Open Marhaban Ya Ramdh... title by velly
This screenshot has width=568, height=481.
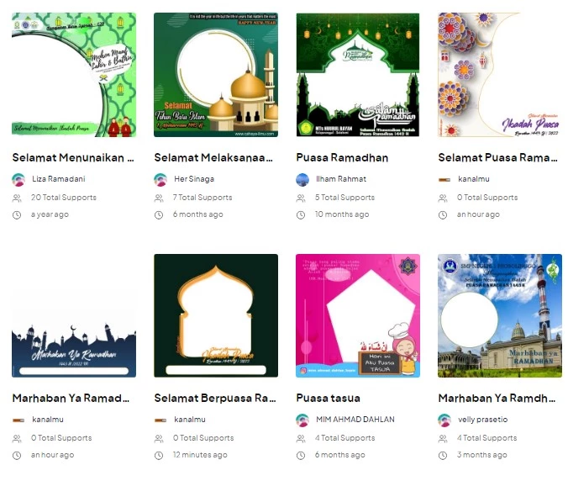pyautogui.click(x=497, y=398)
